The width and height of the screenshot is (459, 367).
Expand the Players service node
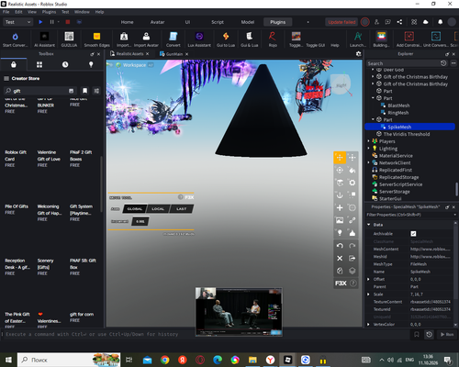pos(368,141)
